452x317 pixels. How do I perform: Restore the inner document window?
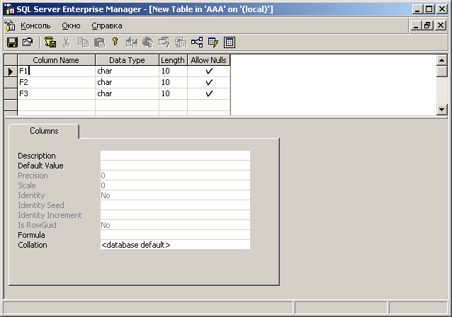coord(427,25)
